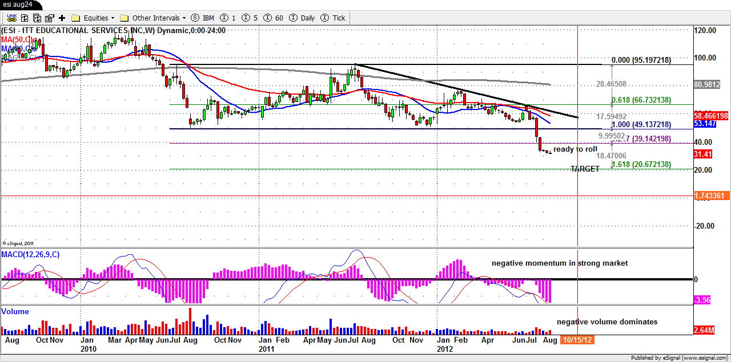Click the LINK chain icon in toolbar

click(x=11, y=18)
